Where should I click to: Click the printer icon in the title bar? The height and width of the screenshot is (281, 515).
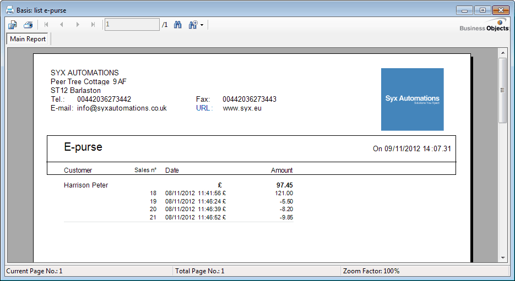(x=10, y=10)
